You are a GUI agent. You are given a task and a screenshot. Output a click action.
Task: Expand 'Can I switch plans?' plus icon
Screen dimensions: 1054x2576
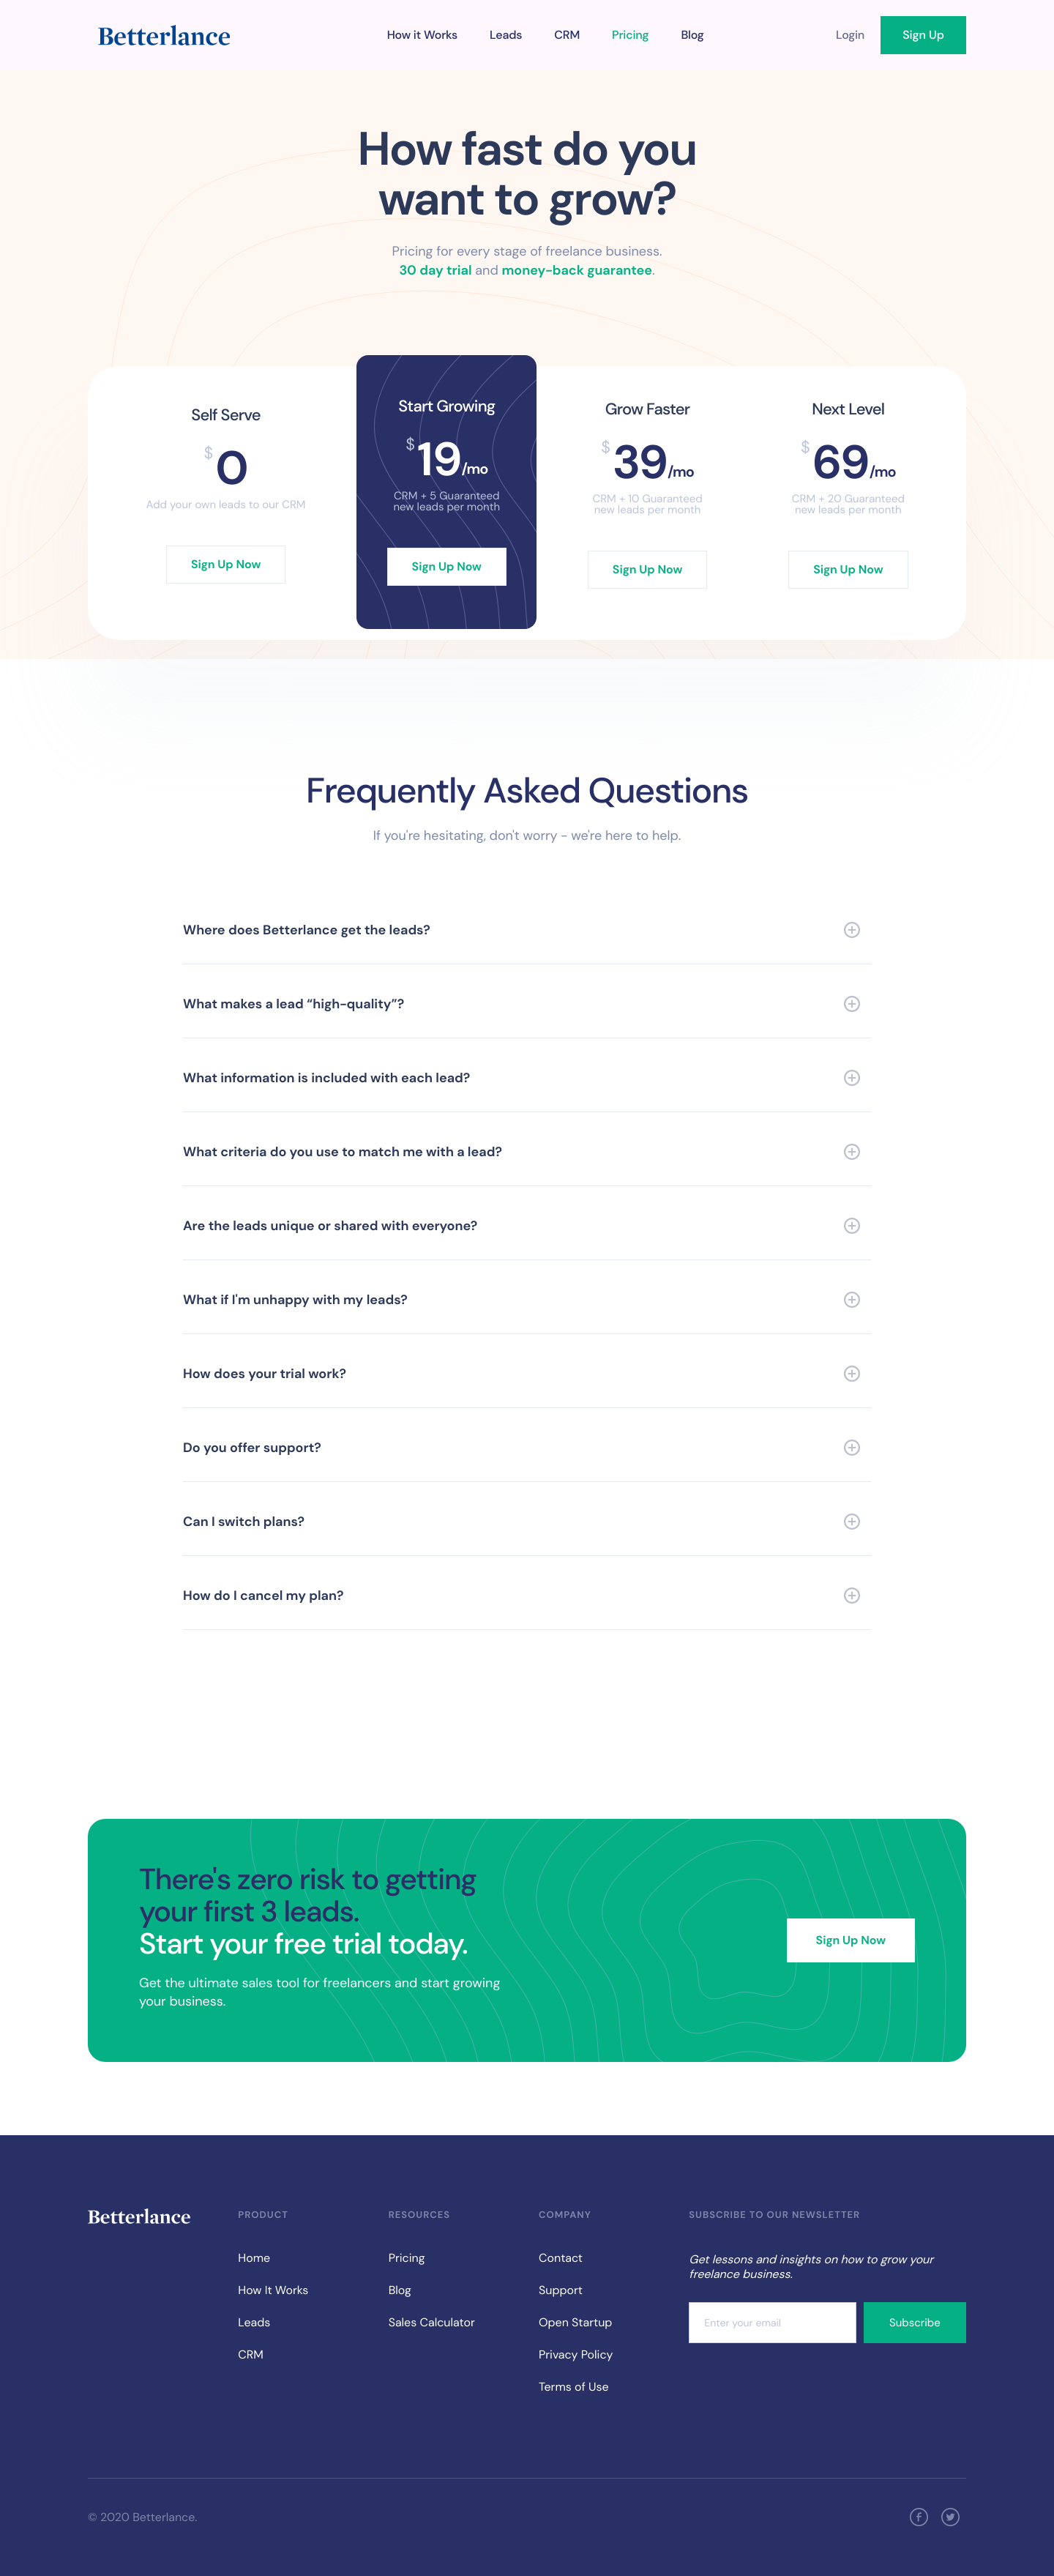[851, 1521]
